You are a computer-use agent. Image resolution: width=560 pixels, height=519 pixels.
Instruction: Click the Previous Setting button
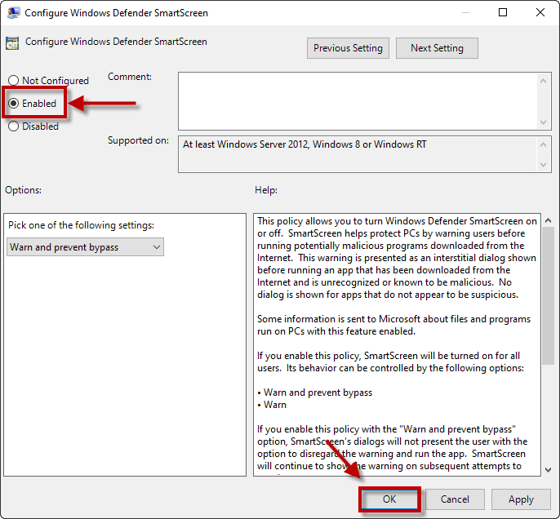point(348,48)
